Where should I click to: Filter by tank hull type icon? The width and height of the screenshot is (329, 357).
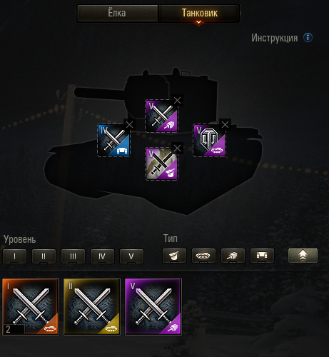coord(203,256)
